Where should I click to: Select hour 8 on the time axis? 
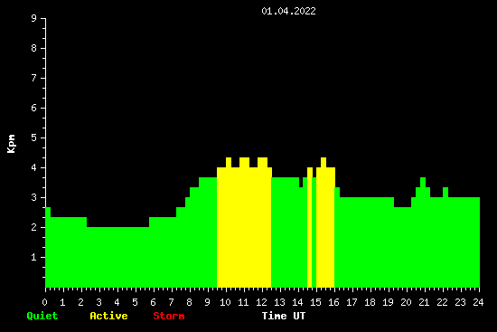189,302
